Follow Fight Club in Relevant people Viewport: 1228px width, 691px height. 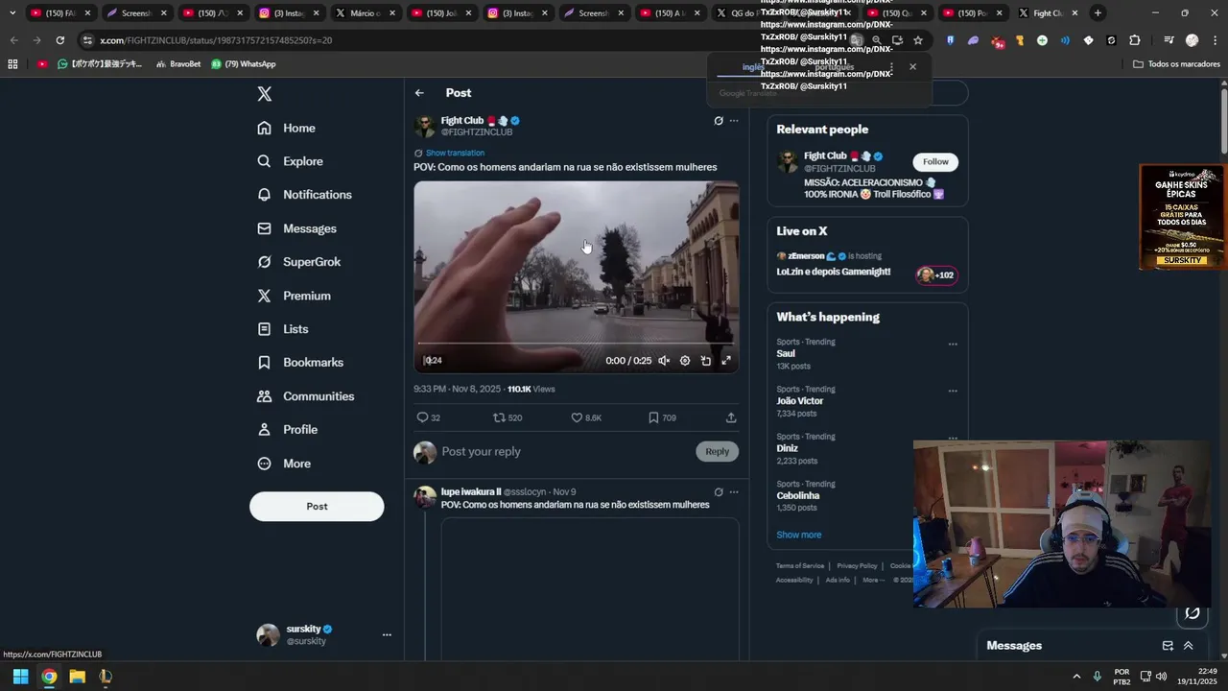[935, 162]
